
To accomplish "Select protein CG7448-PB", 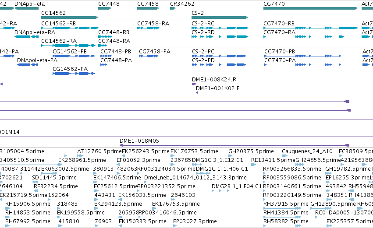I will click(x=116, y=52).
